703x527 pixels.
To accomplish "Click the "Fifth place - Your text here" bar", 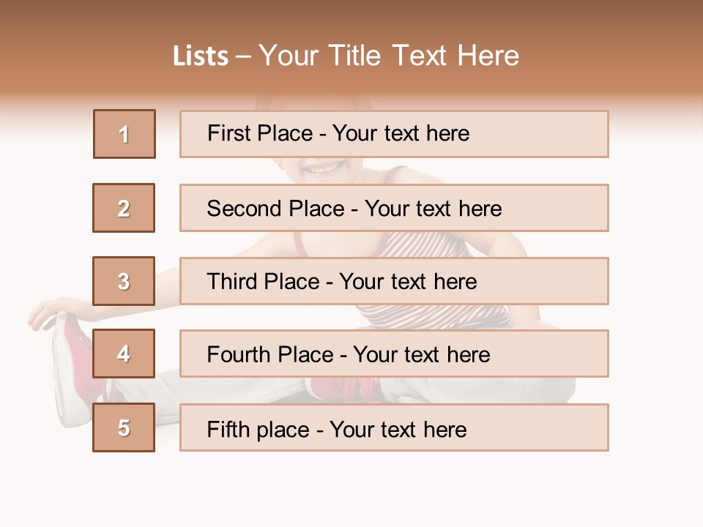I will [394, 427].
